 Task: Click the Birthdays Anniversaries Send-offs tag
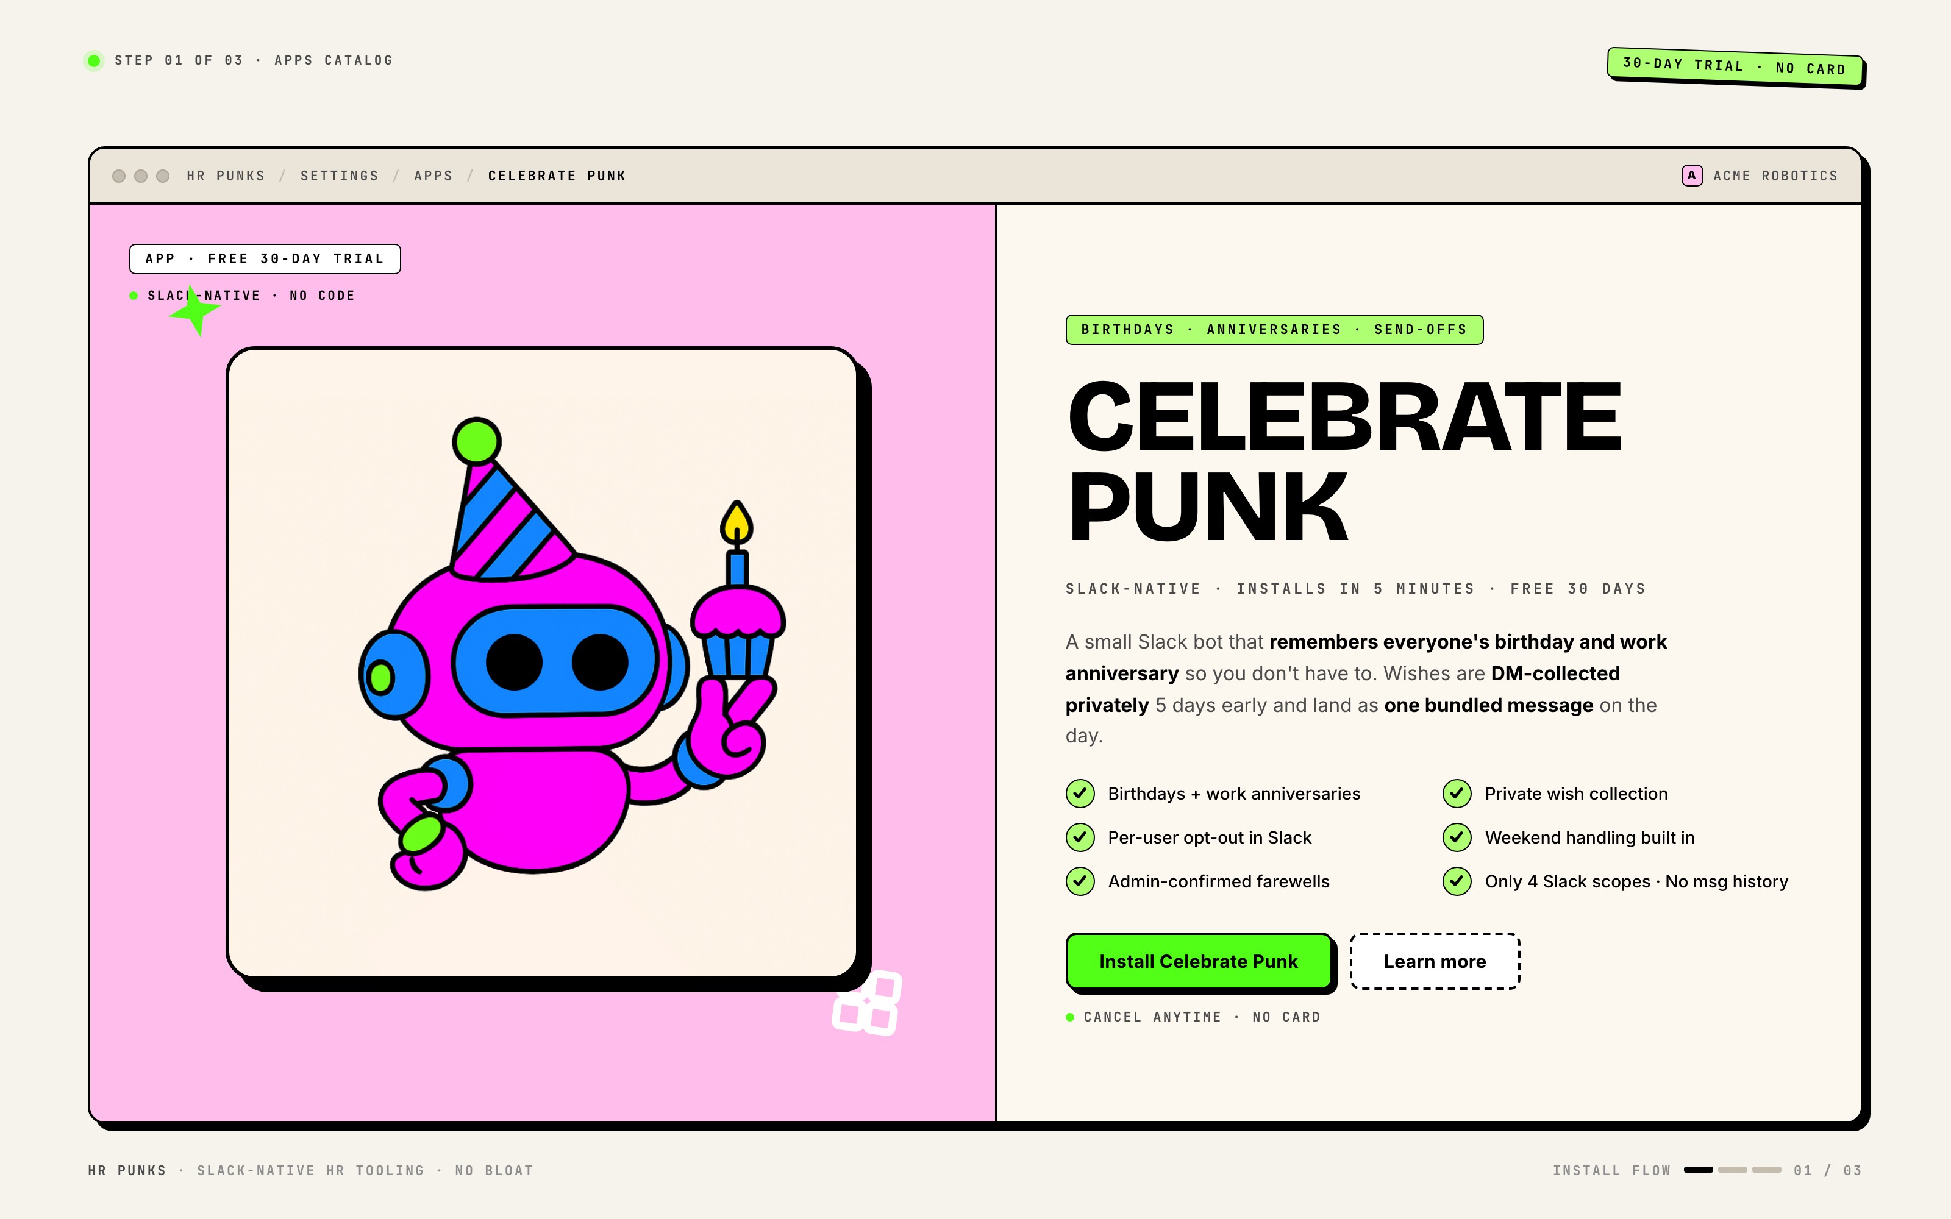[x=1274, y=330]
